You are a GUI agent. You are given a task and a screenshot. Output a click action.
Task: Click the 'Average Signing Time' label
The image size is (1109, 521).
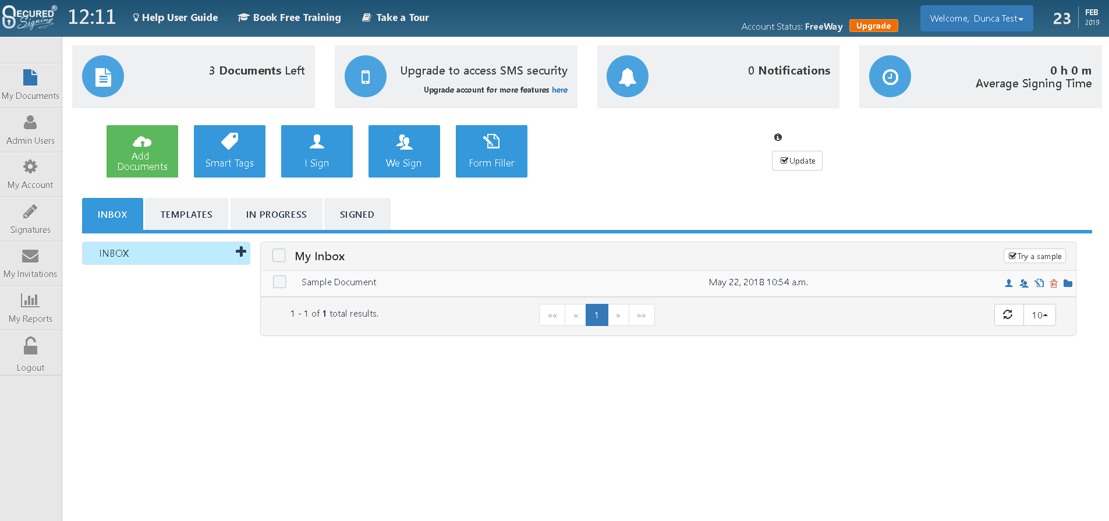pyautogui.click(x=1034, y=84)
